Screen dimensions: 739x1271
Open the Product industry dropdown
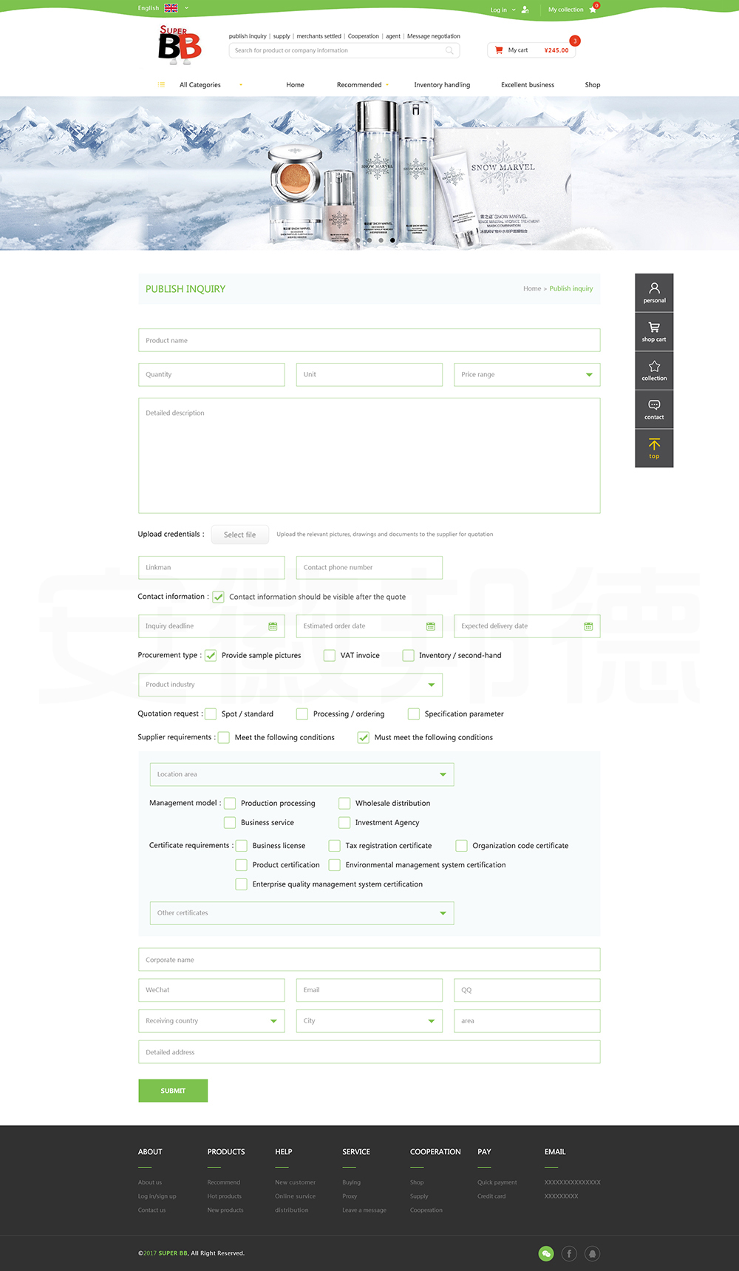point(432,685)
